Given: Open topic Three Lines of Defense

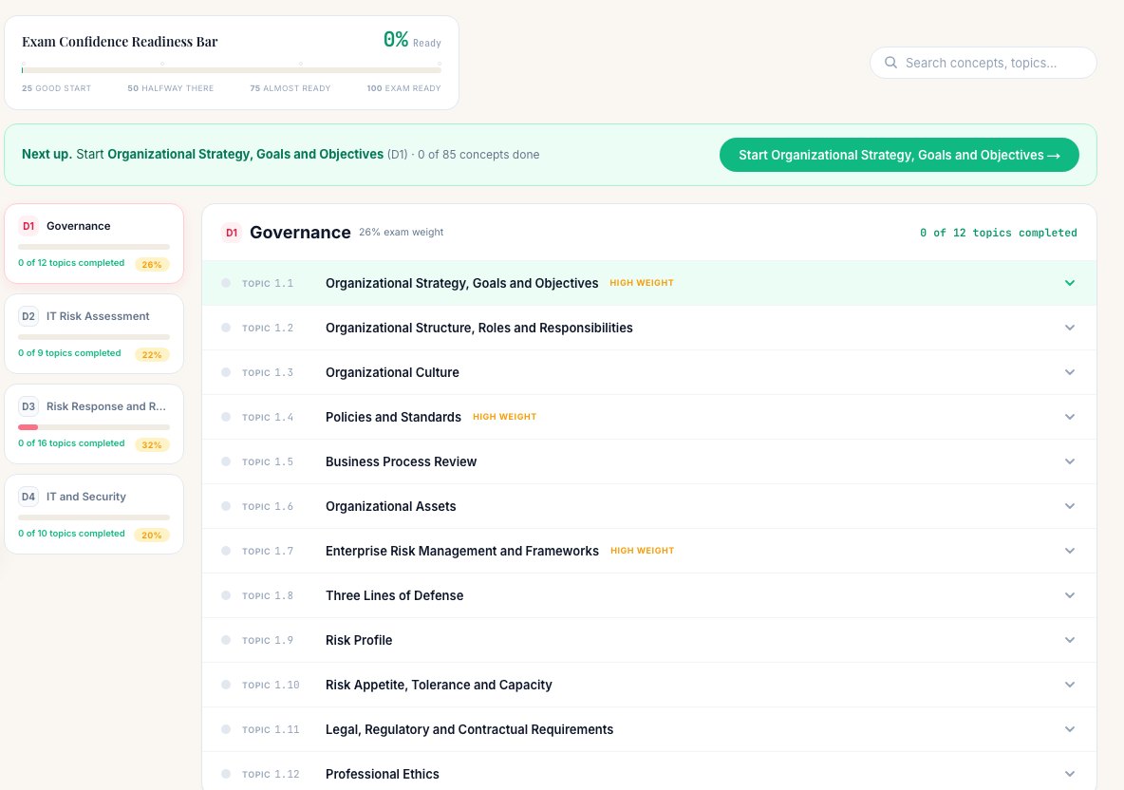Looking at the screenshot, I should tap(394, 595).
